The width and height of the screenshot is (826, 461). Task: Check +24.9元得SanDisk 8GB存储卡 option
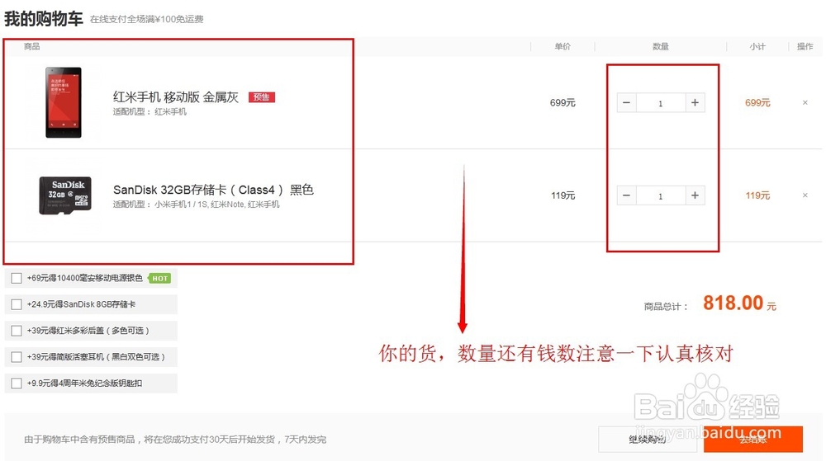coord(17,304)
